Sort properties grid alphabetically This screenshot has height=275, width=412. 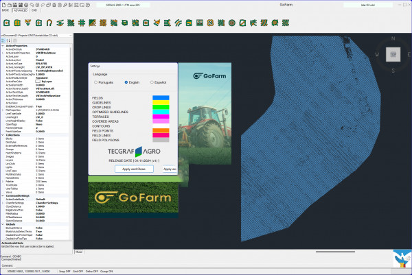pos(8,40)
